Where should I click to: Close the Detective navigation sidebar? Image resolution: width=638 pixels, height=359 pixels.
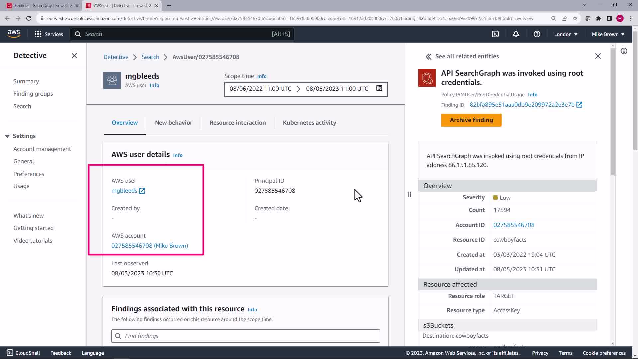tap(74, 56)
